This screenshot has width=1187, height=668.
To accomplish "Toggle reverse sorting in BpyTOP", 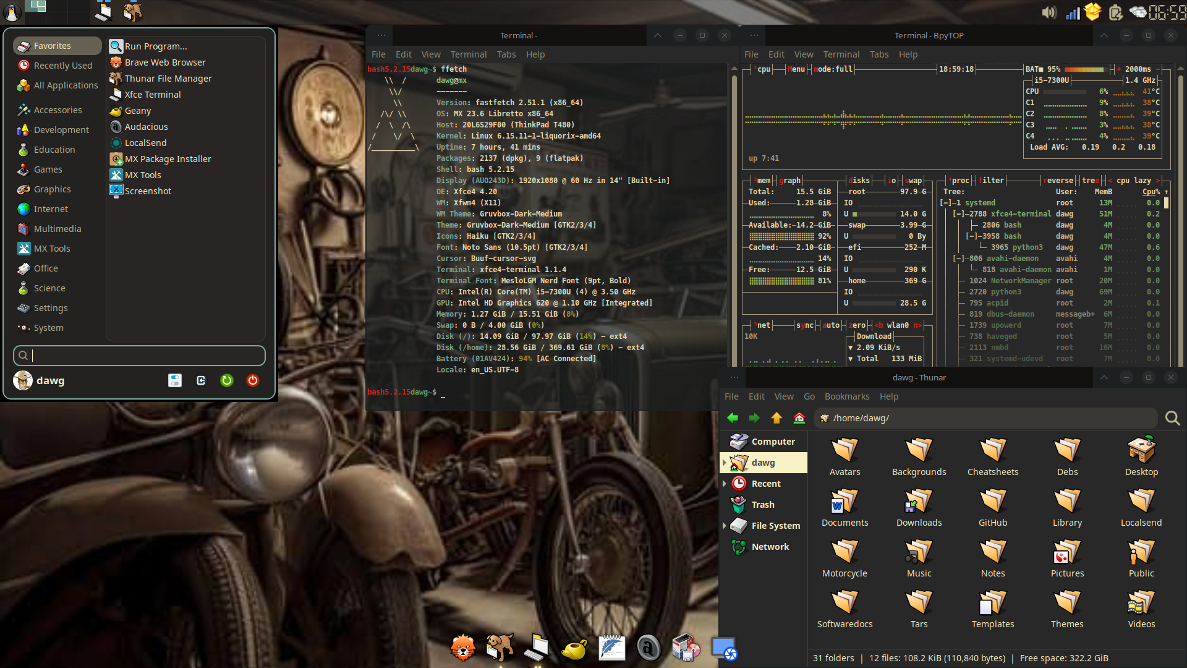I will click(x=1060, y=181).
